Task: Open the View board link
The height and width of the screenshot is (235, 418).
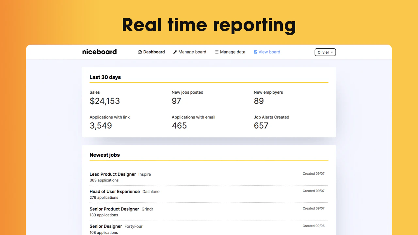Action: click(x=269, y=52)
